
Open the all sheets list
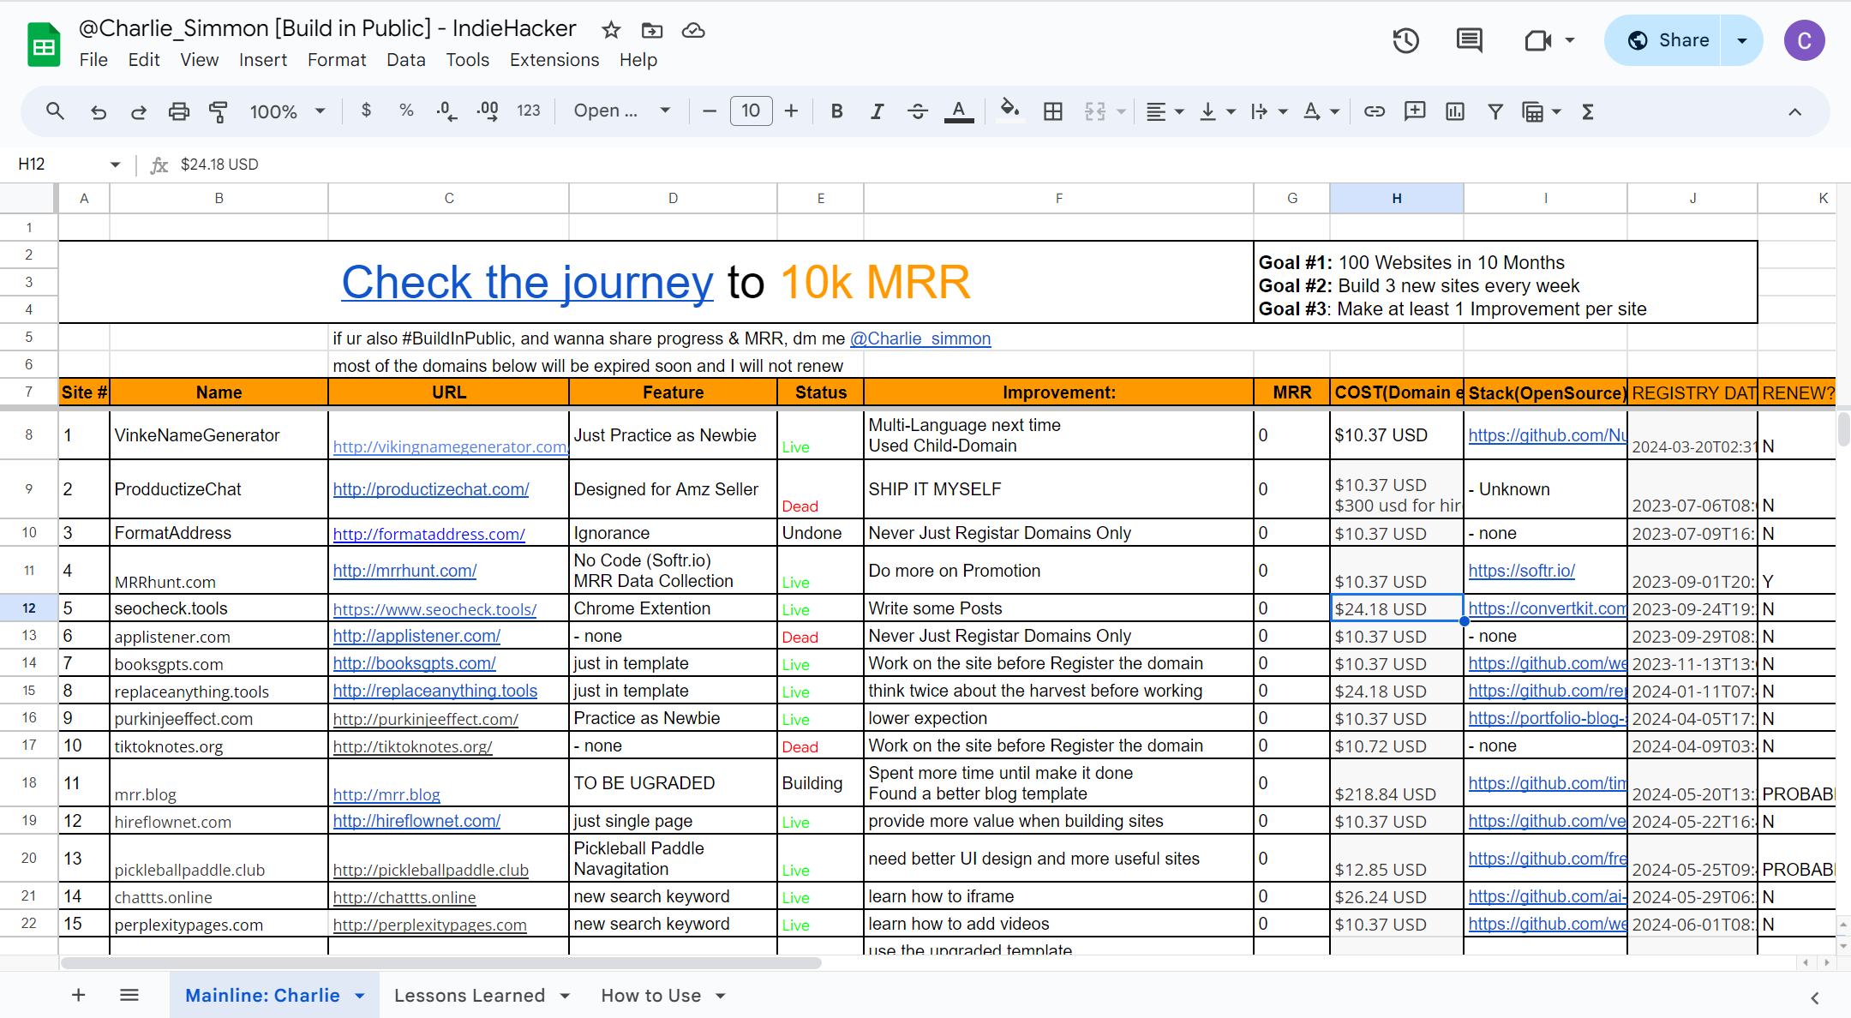[x=129, y=995]
